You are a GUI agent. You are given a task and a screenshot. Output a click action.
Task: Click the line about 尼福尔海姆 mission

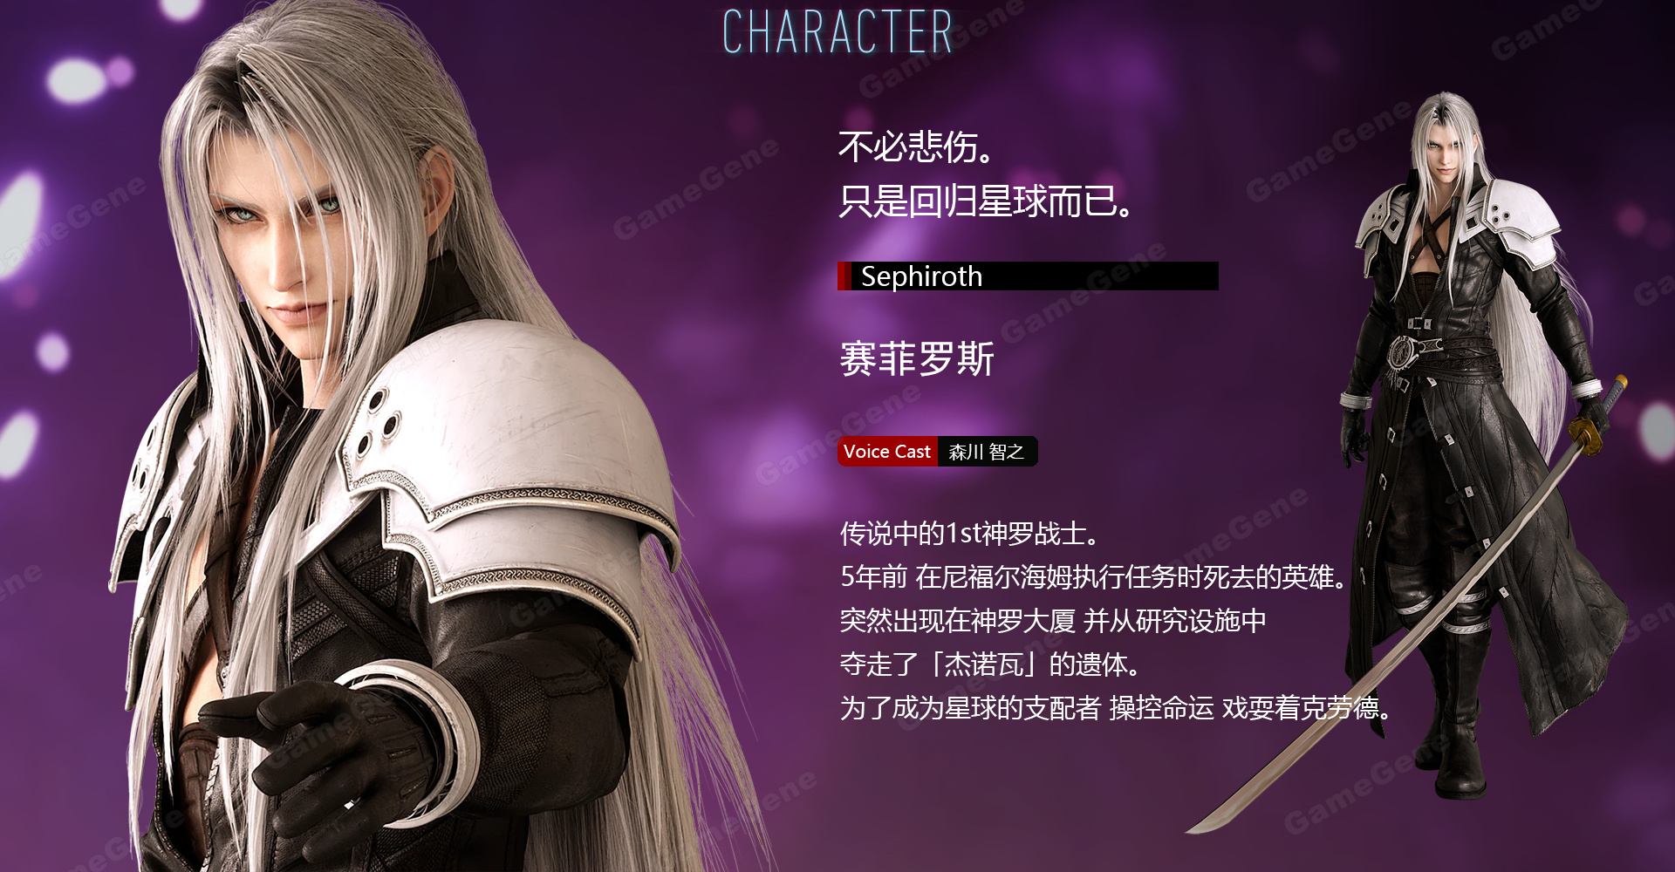click(1094, 577)
